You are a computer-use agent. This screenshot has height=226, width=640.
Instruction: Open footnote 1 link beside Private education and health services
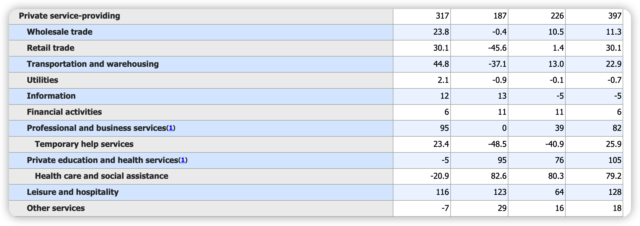[x=183, y=160]
